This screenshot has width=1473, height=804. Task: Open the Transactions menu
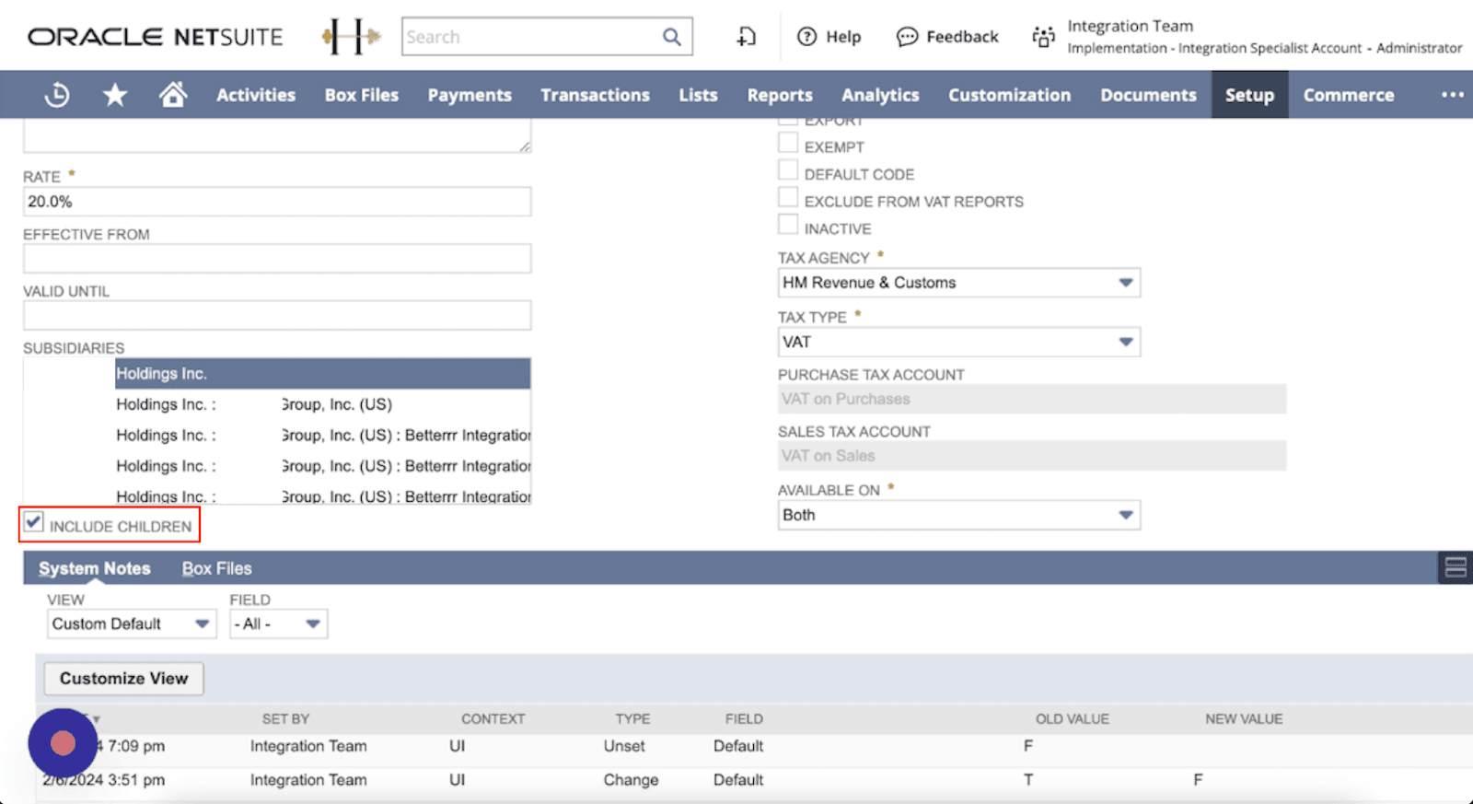pos(595,95)
